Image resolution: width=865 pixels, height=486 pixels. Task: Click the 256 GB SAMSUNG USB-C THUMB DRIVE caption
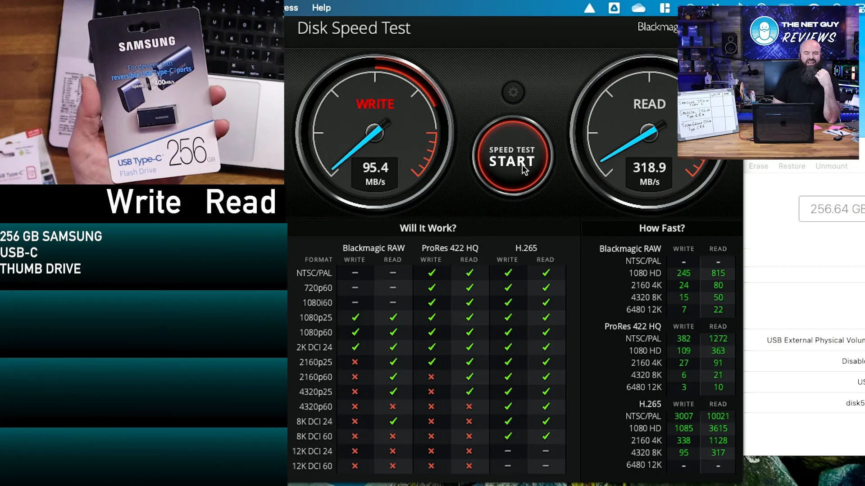(x=51, y=252)
